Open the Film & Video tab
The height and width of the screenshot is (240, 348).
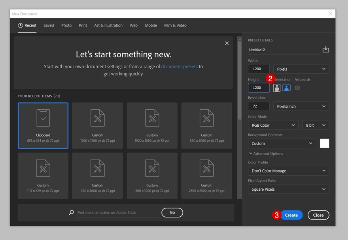[175, 25]
